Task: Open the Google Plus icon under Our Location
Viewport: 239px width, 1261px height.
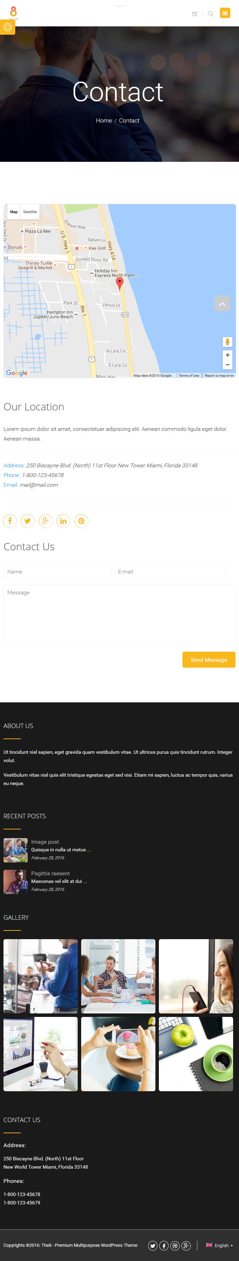Action: (x=45, y=521)
